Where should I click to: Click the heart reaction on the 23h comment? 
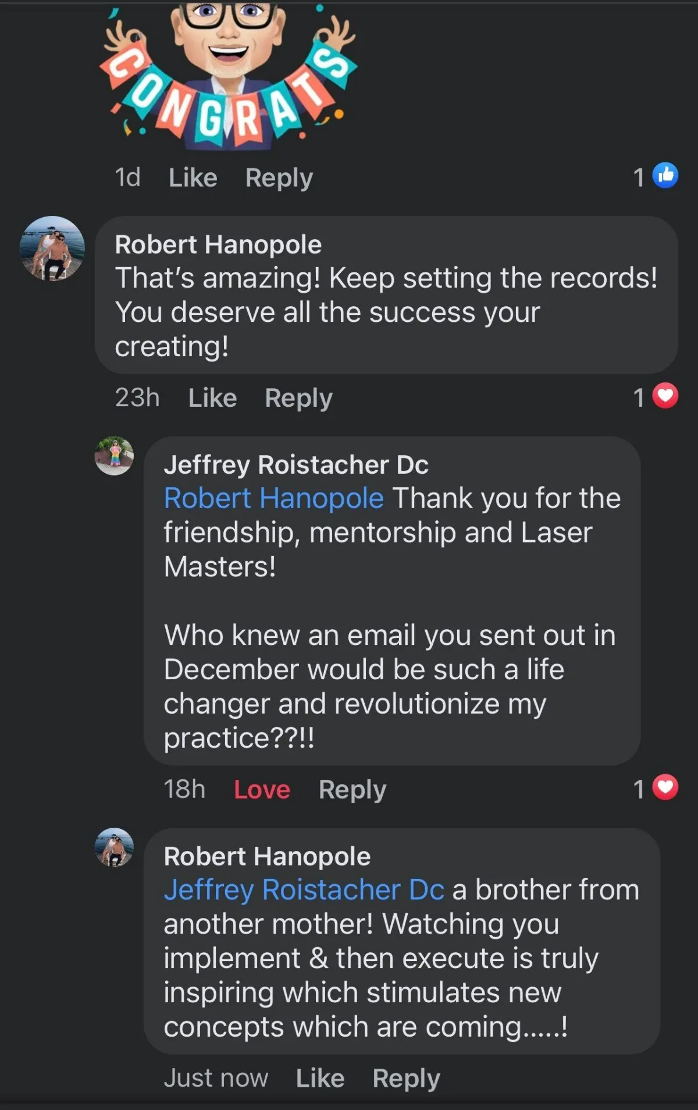665,396
